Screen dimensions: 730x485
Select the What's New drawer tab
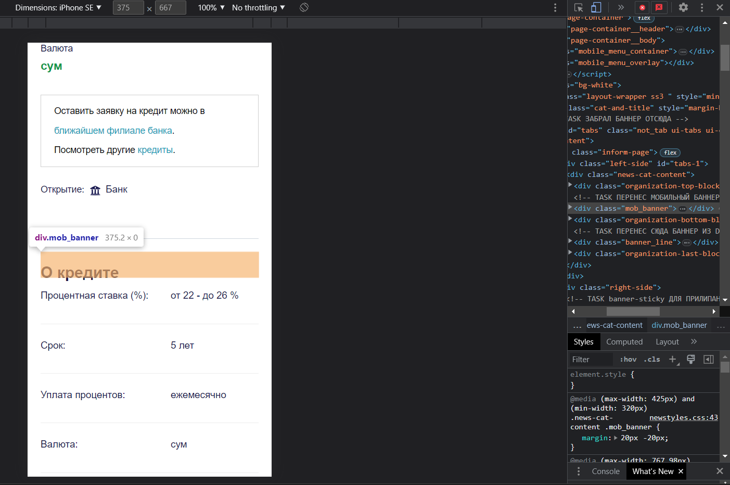[x=652, y=471]
